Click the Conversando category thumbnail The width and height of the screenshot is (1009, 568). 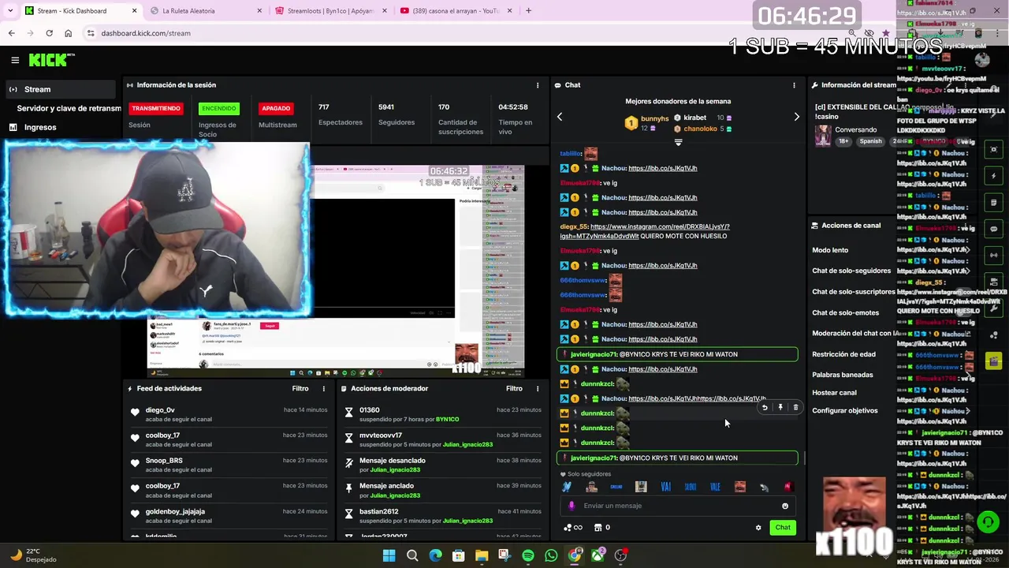click(823, 136)
